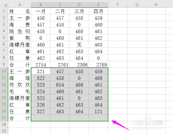Click empty total cell C17
This screenshot has width=173, height=134.
(60, 118)
